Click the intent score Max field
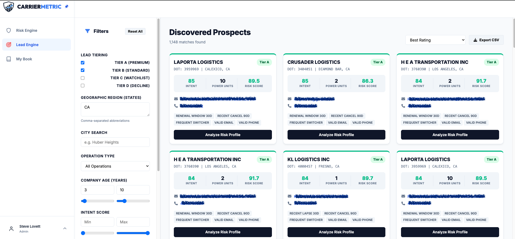515x239 pixels. (133, 222)
